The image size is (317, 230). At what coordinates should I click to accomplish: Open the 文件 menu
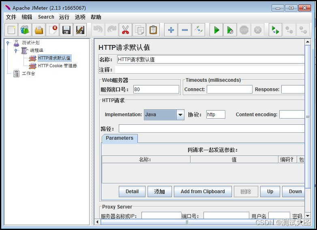pyautogui.click(x=11, y=17)
